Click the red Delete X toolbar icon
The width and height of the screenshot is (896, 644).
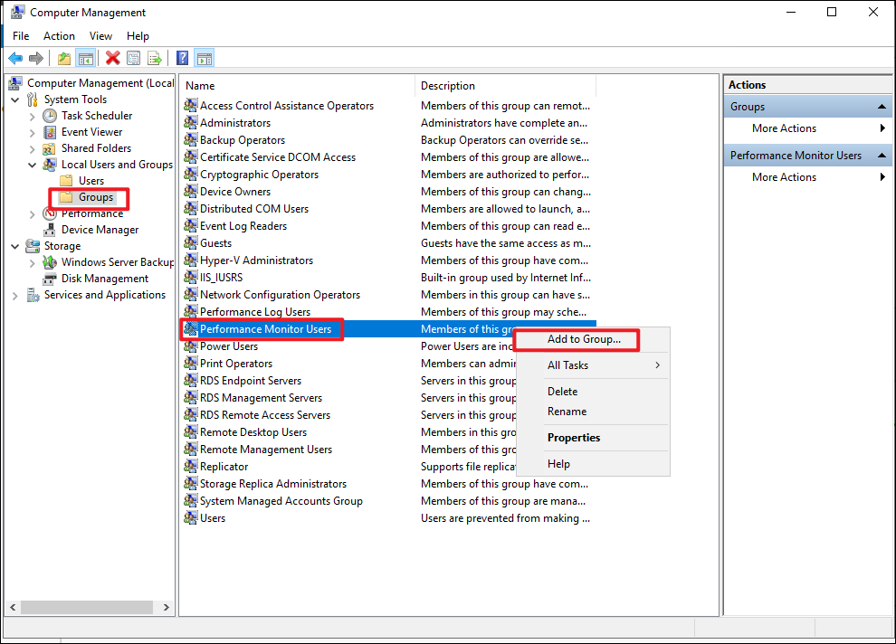point(112,58)
